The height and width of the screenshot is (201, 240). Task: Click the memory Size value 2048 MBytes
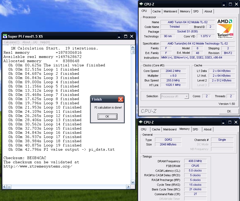[x=168, y=144]
